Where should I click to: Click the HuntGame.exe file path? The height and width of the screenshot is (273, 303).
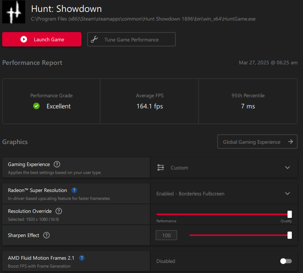point(143,19)
